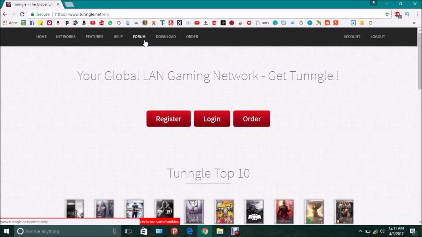Open the download-arrow bookmark icon
The height and width of the screenshot is (237, 422).
pyautogui.click(x=206, y=23)
